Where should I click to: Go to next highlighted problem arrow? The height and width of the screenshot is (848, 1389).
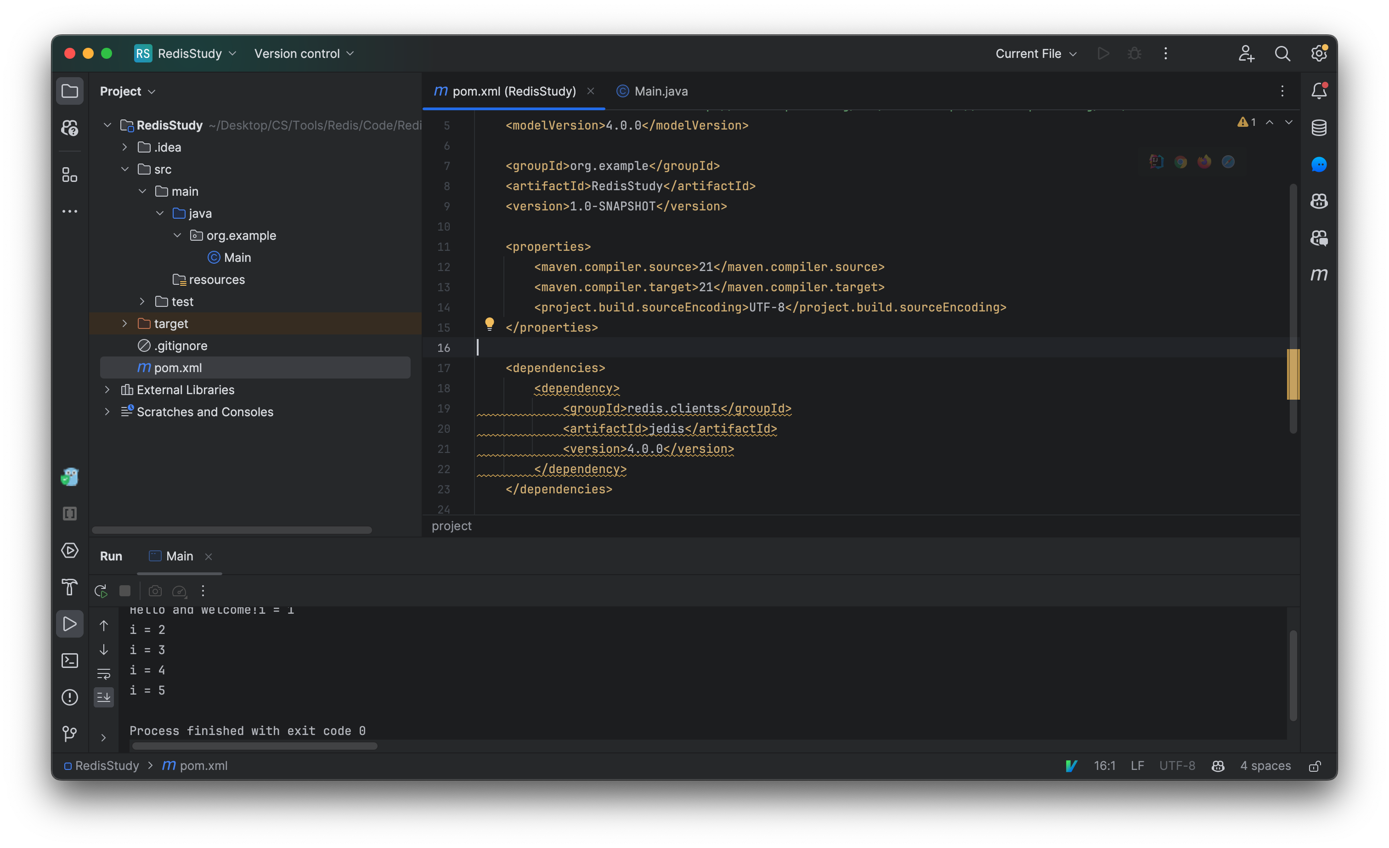click(1289, 122)
